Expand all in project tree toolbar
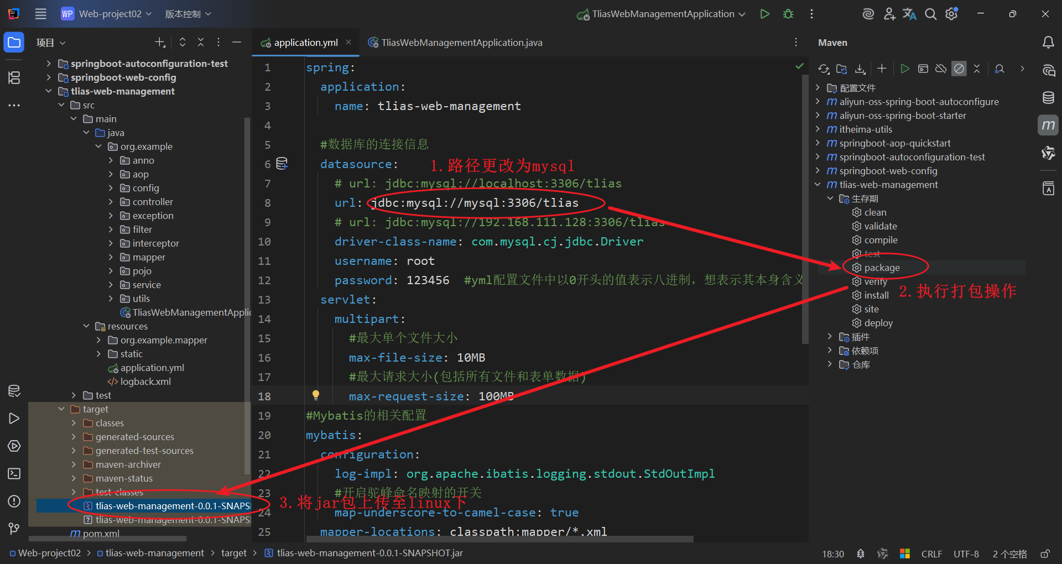This screenshot has height=564, width=1062. 183,42
